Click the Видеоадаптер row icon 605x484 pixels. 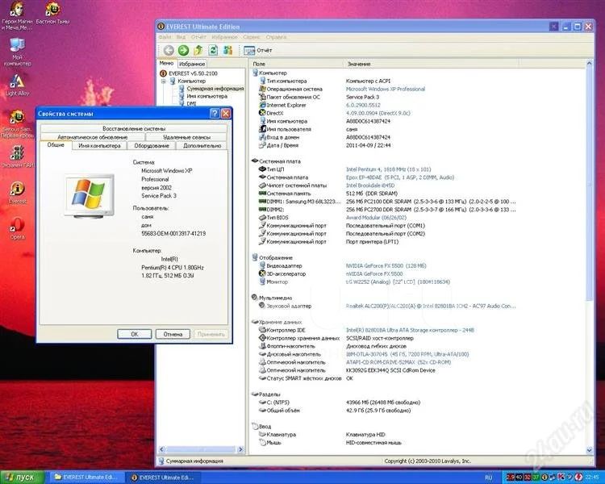point(262,265)
